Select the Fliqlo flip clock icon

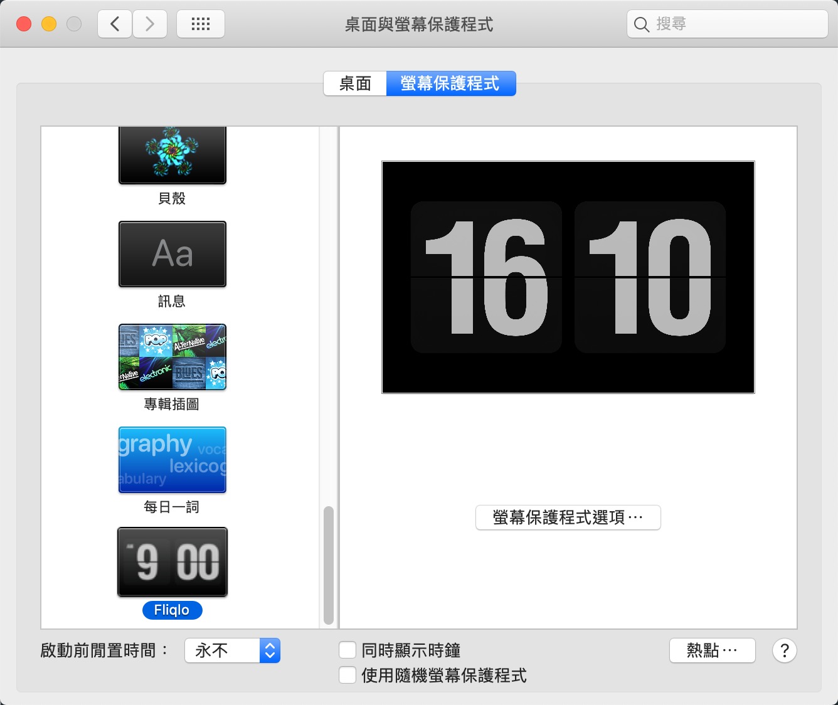pyautogui.click(x=172, y=562)
